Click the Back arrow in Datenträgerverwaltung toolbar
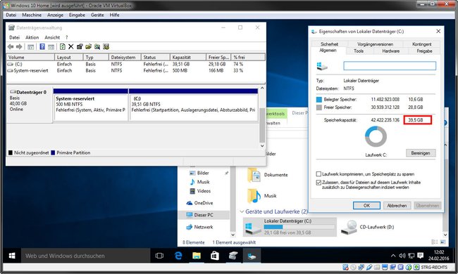Viewport: 458px width, 274px height. point(11,46)
